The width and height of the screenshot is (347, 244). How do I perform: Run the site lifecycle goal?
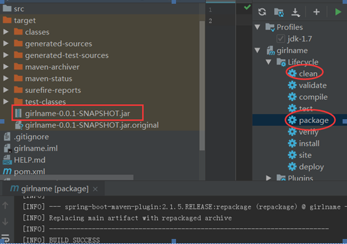click(x=305, y=155)
